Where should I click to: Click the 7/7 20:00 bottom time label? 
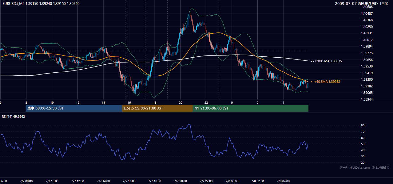click(x=181, y=181)
